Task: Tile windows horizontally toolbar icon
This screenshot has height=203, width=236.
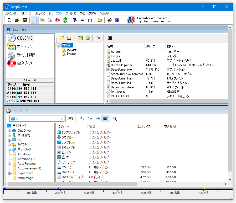Action: [82, 20]
